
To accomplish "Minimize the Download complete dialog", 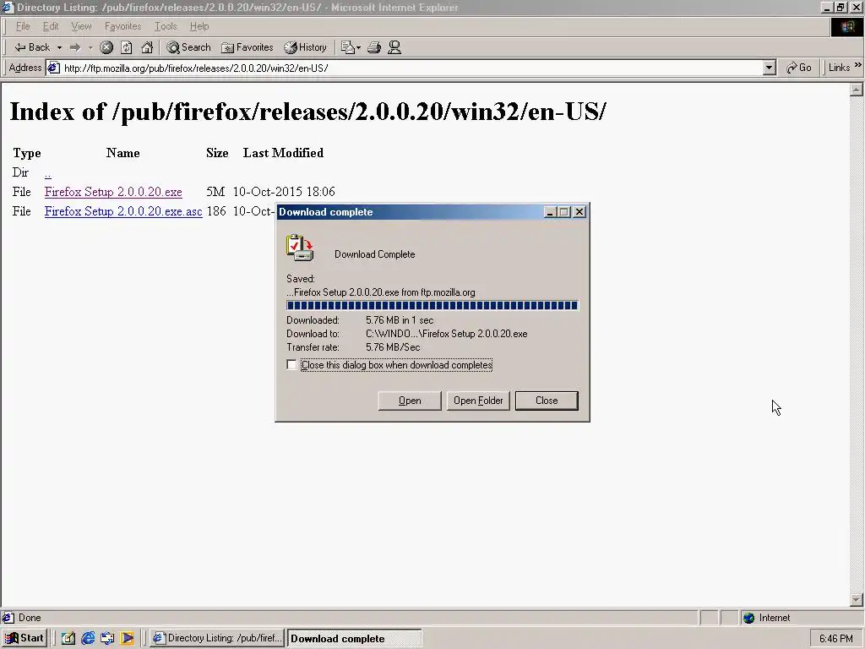I will (x=550, y=212).
